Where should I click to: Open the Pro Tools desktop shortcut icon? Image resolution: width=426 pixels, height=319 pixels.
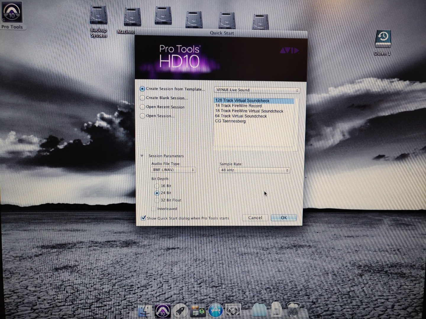pyautogui.click(x=12, y=13)
